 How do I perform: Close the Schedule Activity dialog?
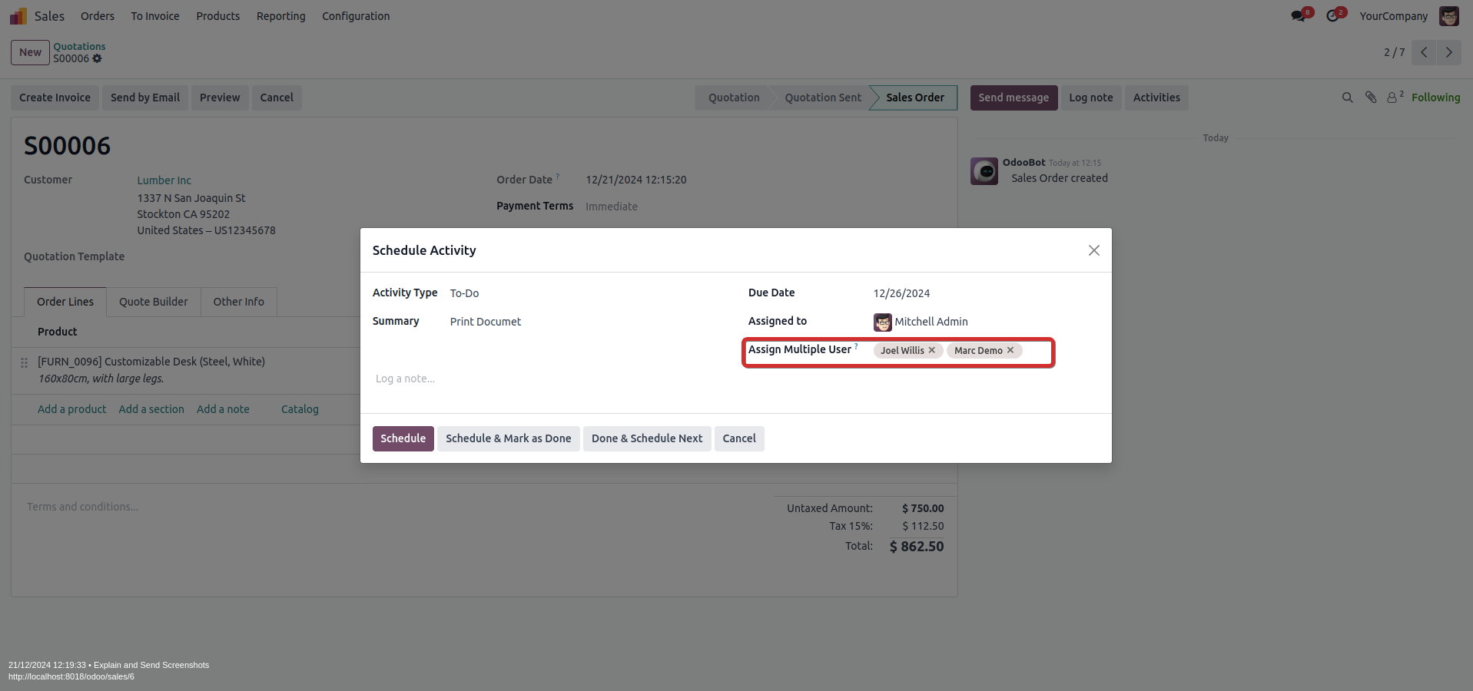coord(1093,250)
